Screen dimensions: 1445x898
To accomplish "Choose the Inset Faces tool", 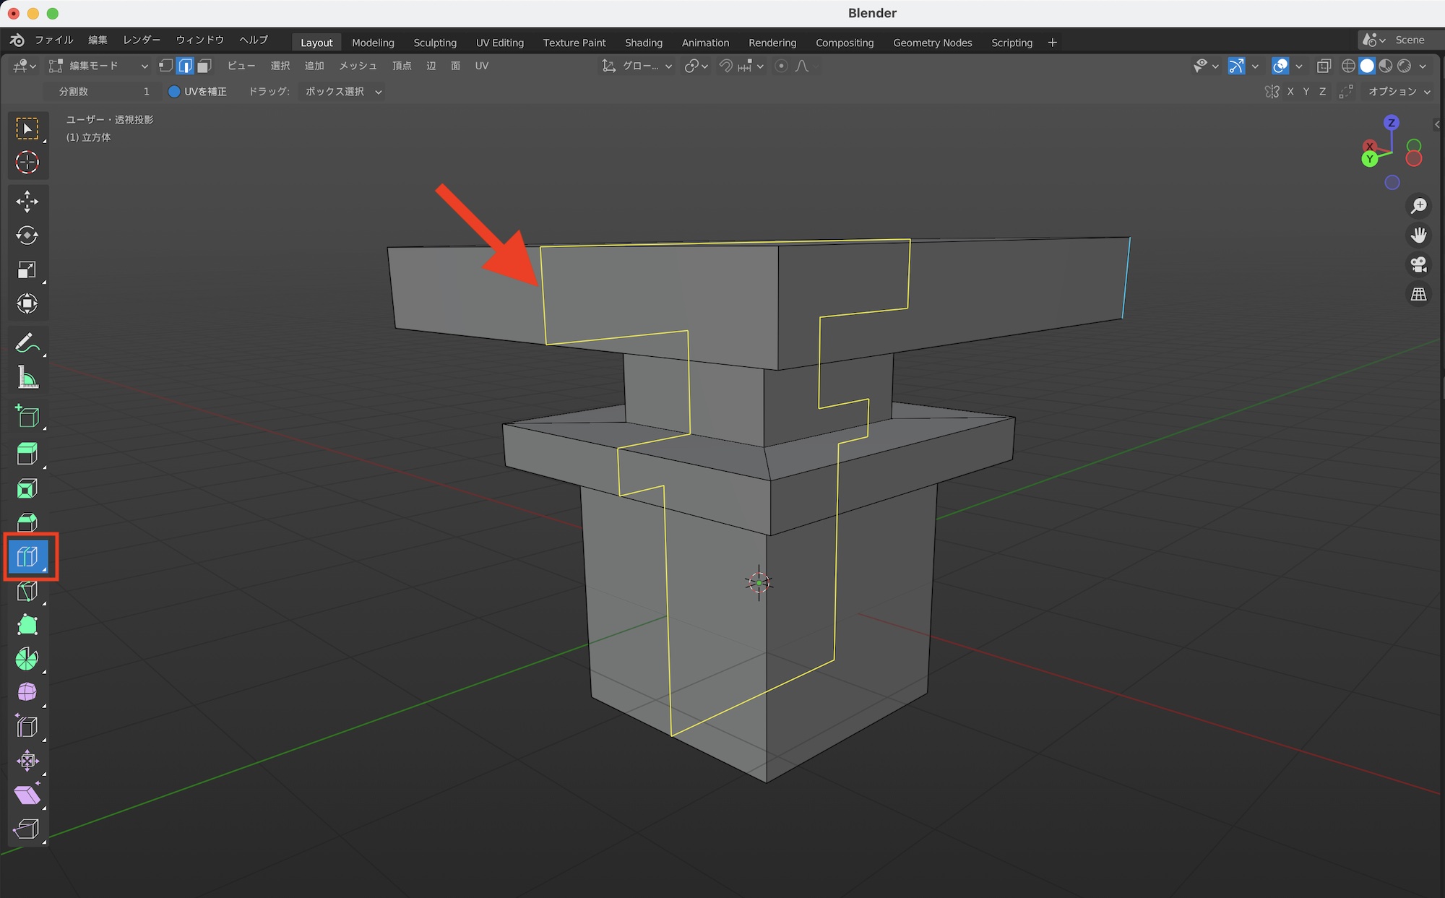I will [27, 489].
